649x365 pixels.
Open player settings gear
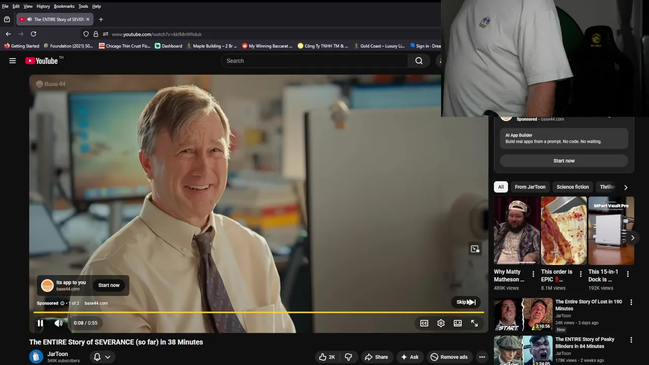441,323
